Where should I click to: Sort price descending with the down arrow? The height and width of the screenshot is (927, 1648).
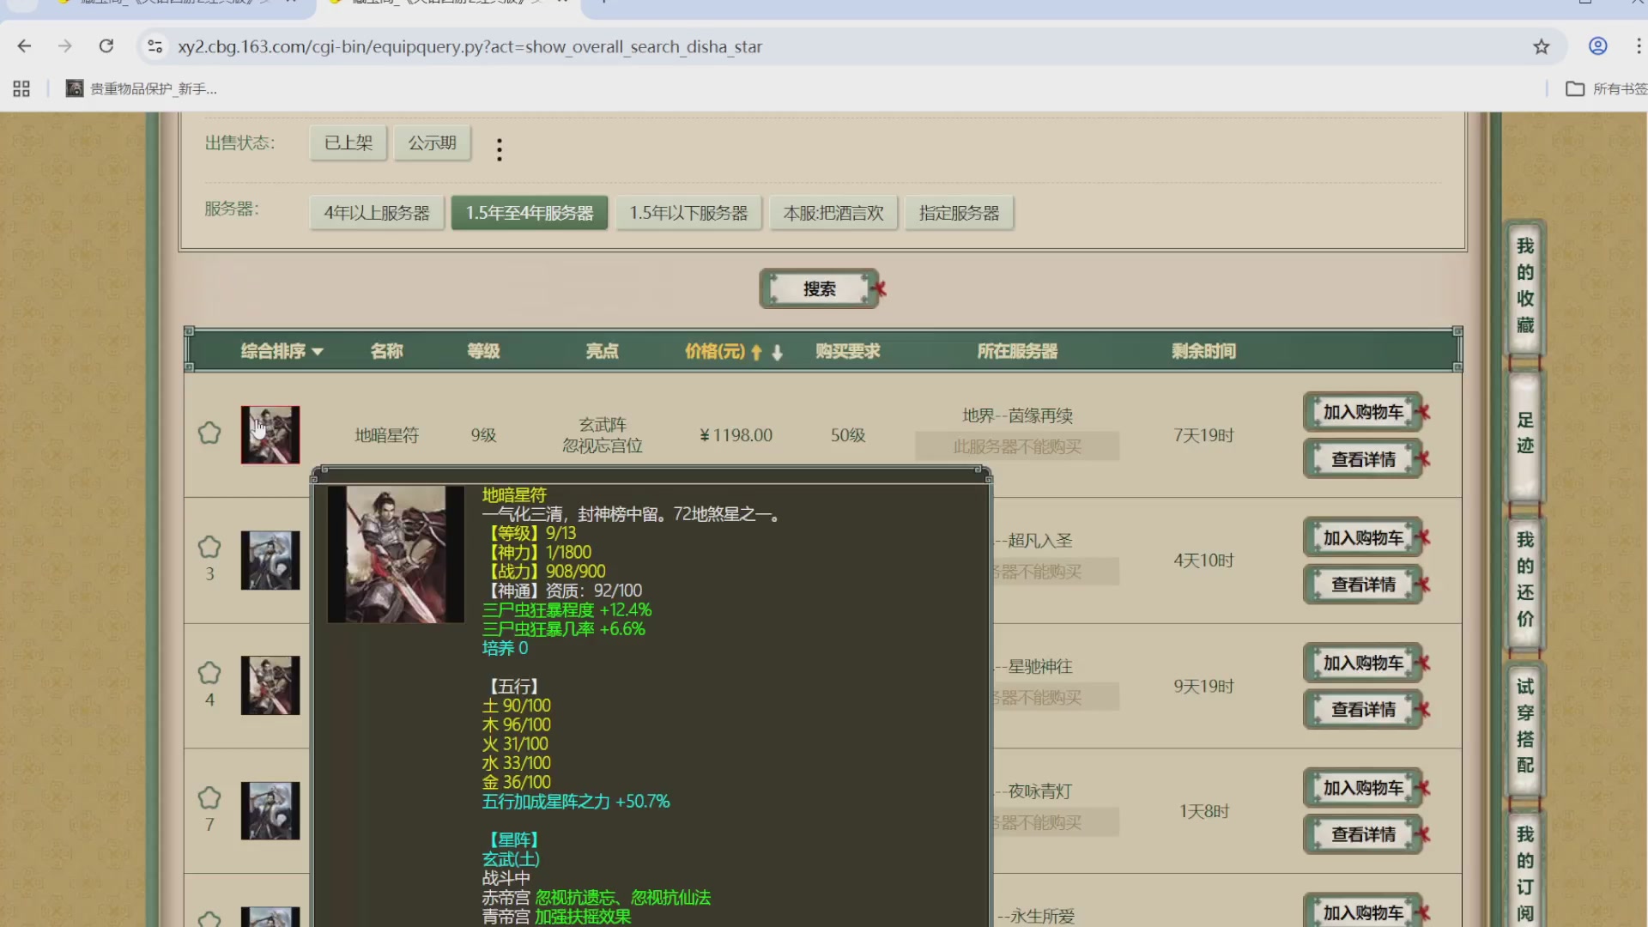point(777,352)
